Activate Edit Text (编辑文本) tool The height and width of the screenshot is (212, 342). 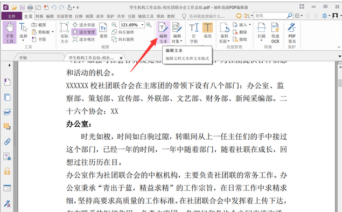[x=163, y=33]
